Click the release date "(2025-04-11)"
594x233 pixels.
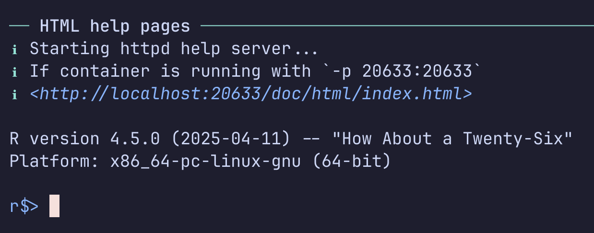coord(231,139)
